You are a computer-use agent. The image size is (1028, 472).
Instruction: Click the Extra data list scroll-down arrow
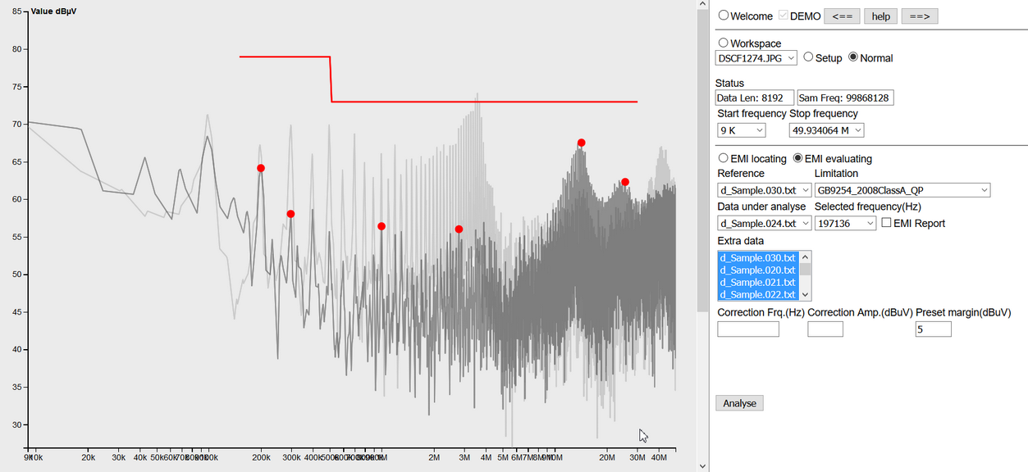[806, 295]
